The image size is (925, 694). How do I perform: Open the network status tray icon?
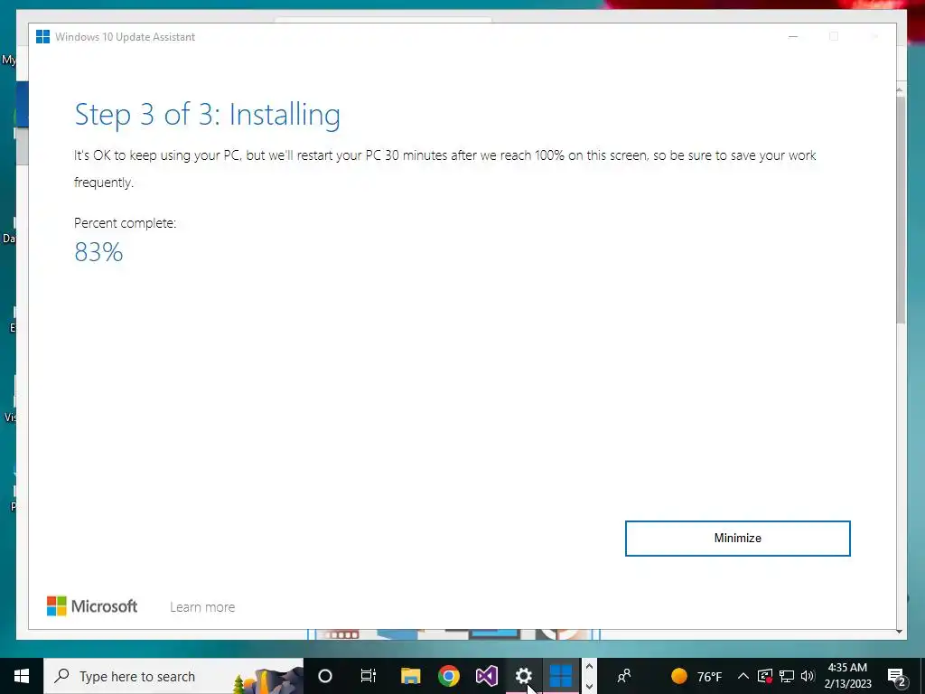787,676
